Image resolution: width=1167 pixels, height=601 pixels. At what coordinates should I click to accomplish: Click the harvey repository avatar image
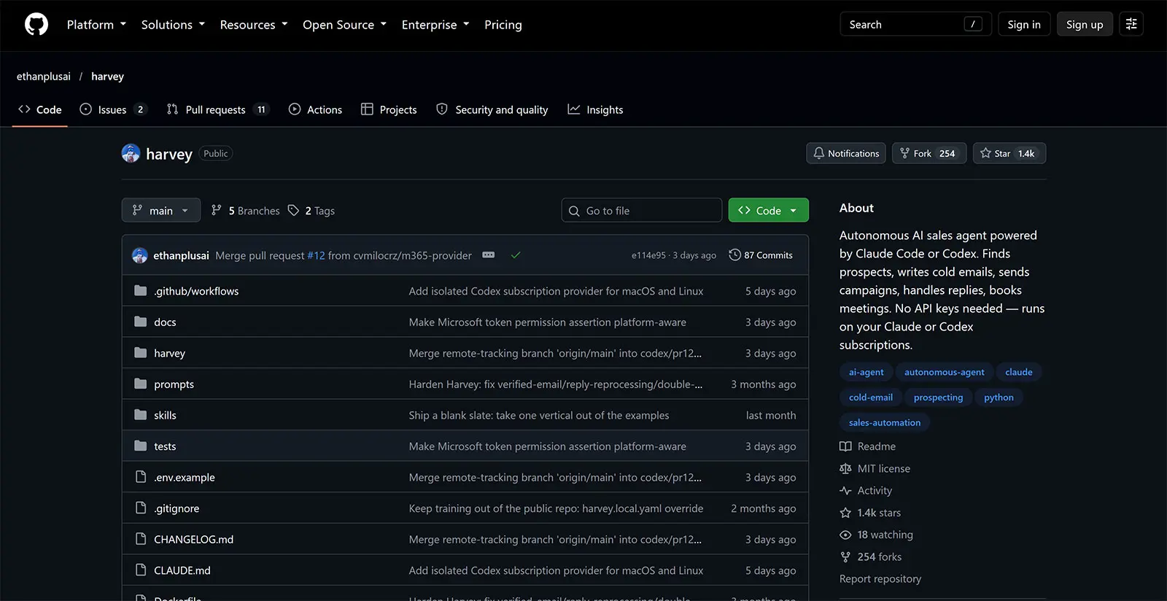(x=131, y=153)
